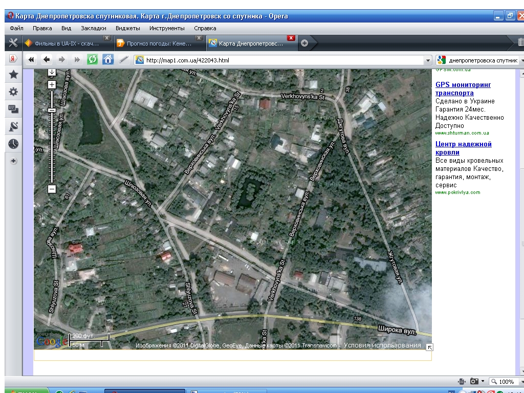Open the Bookmarks star panel
The height and width of the screenshot is (393, 524).
click(13, 75)
